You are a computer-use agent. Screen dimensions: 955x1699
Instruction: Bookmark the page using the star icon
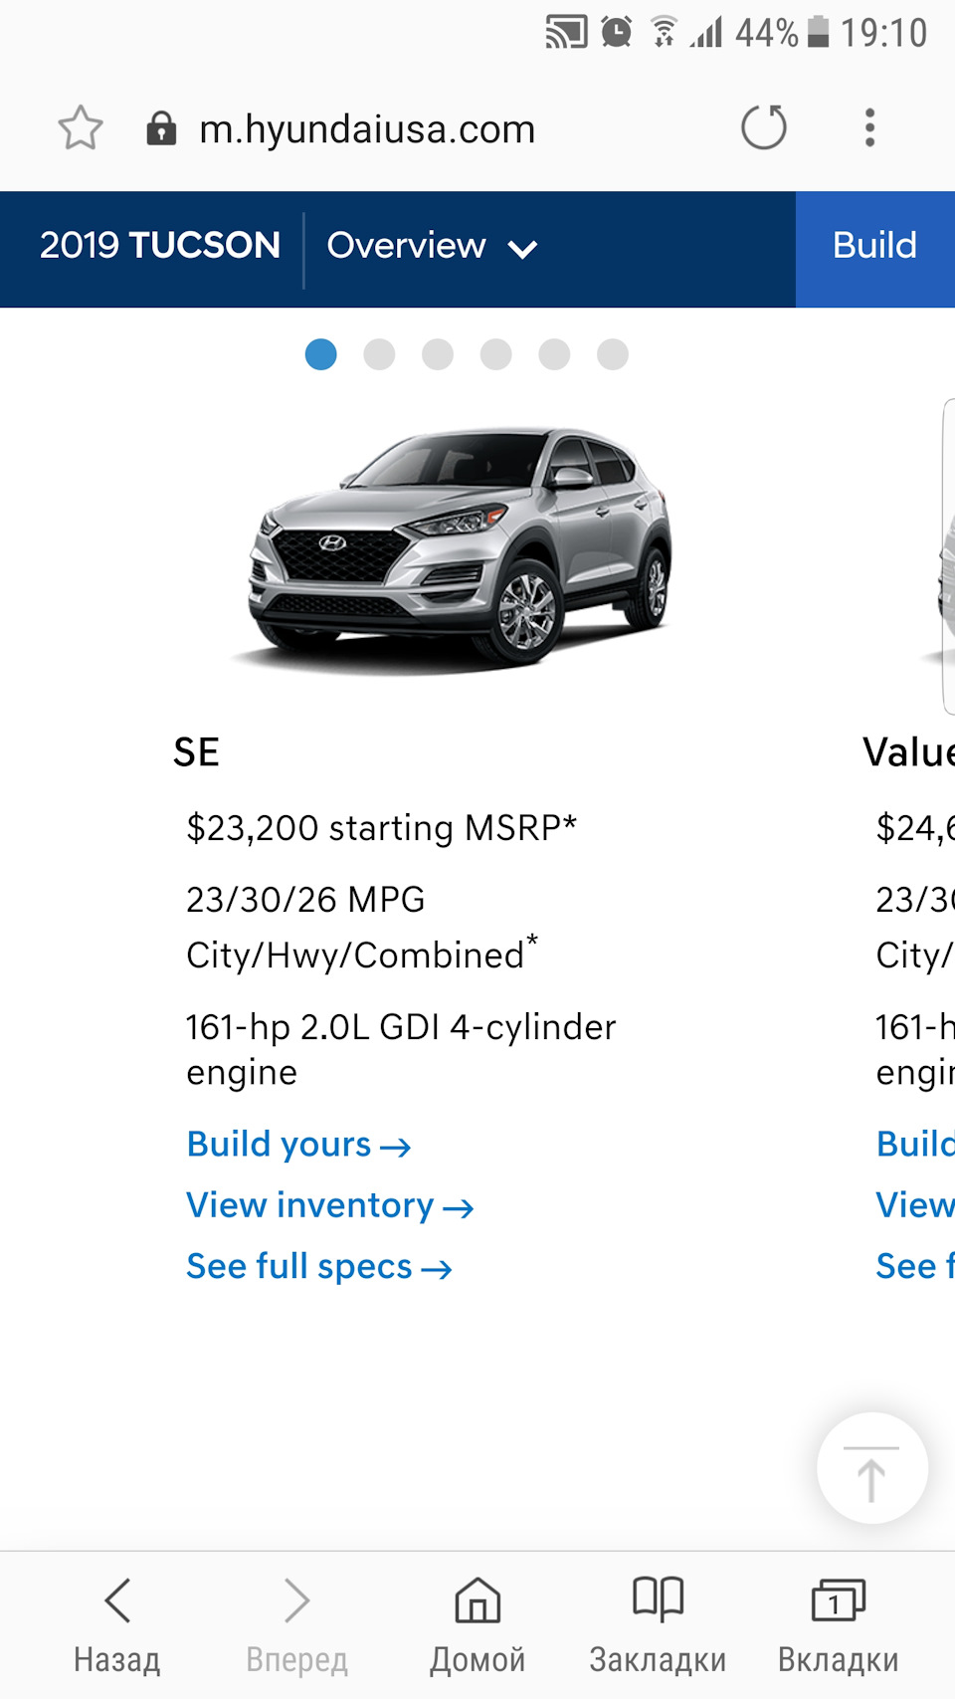[80, 127]
